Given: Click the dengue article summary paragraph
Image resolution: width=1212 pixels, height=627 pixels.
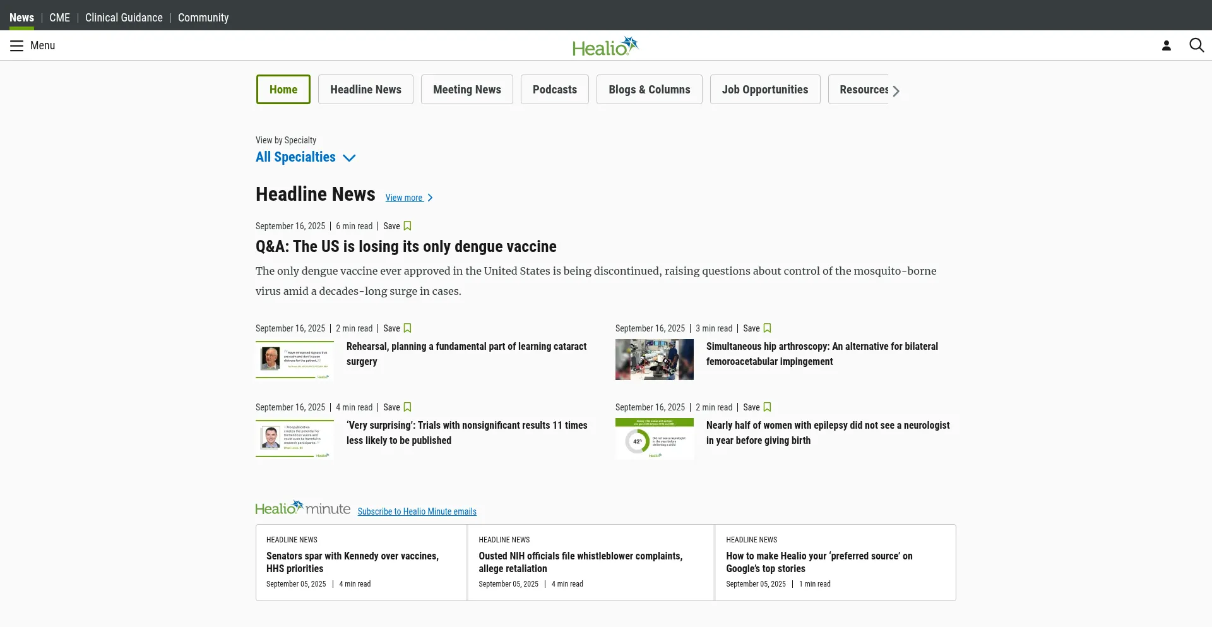Looking at the screenshot, I should pos(596,281).
